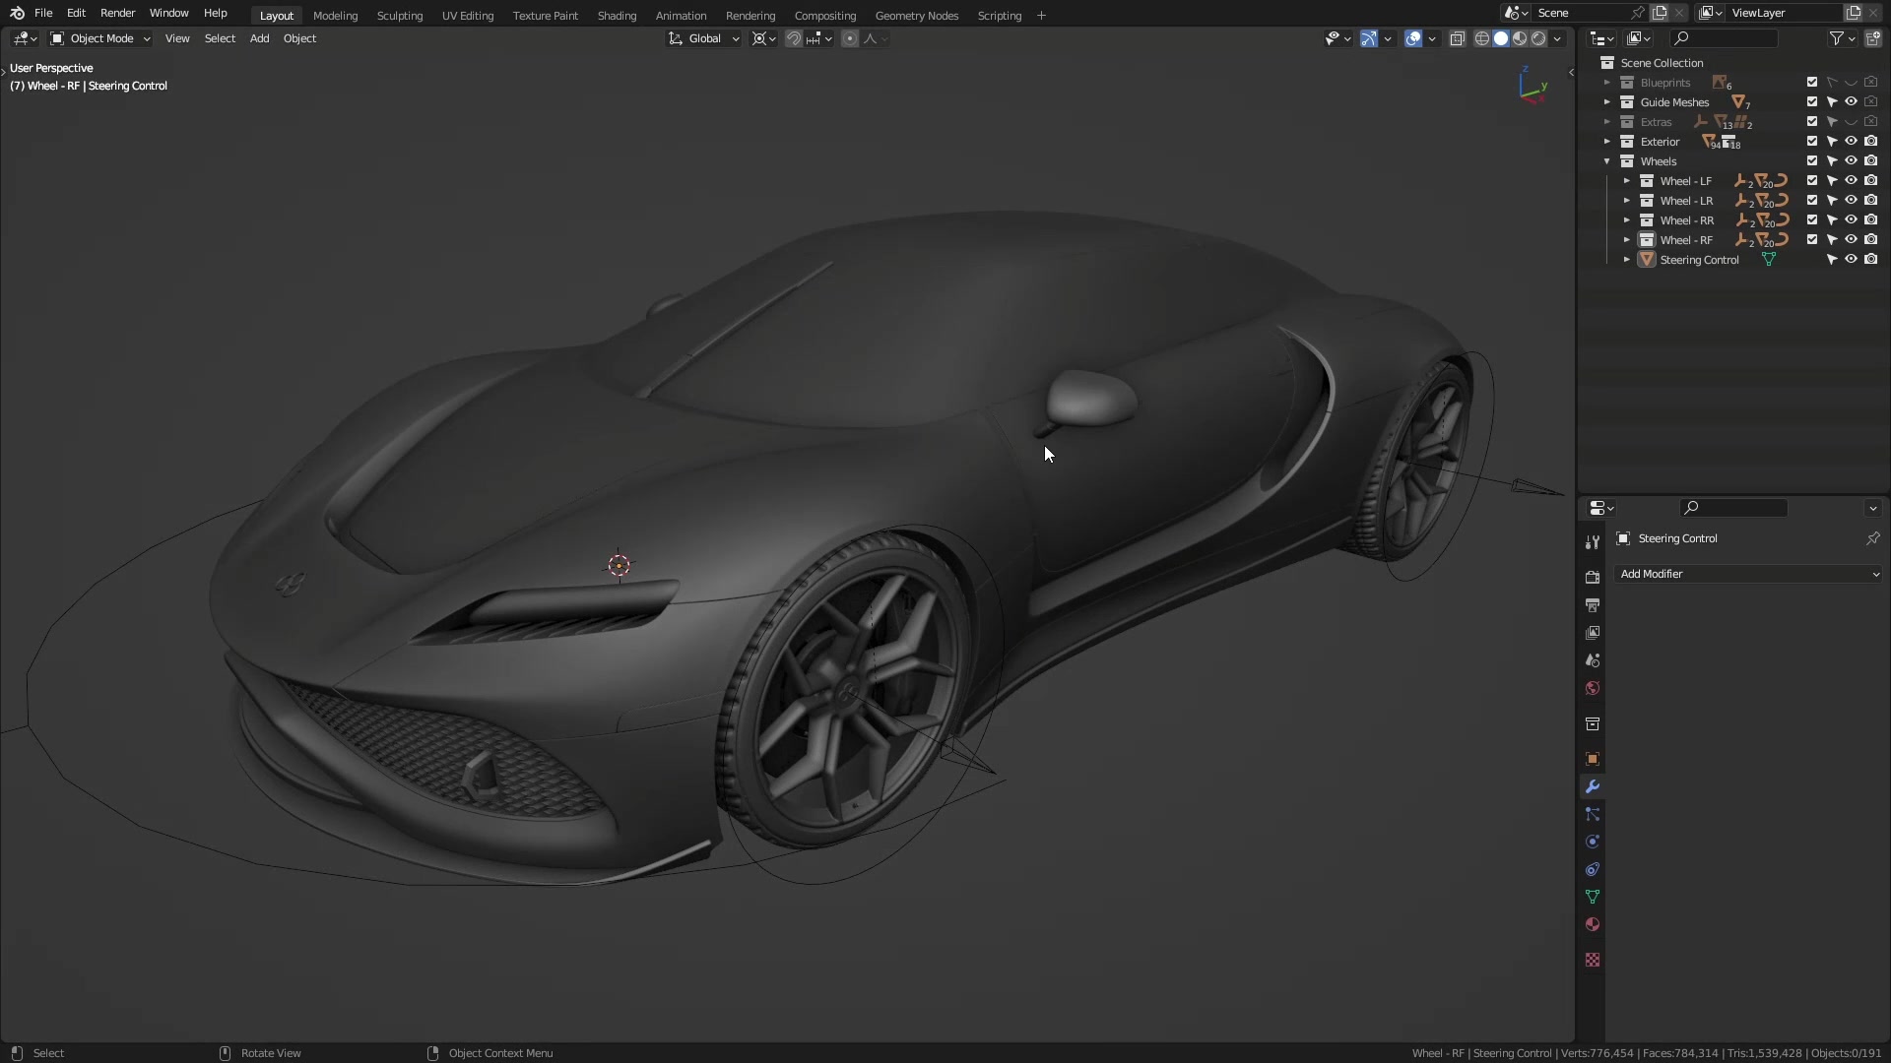Click the ViewLayer name field
Viewport: 1891px width, 1063px height.
pos(1786,13)
